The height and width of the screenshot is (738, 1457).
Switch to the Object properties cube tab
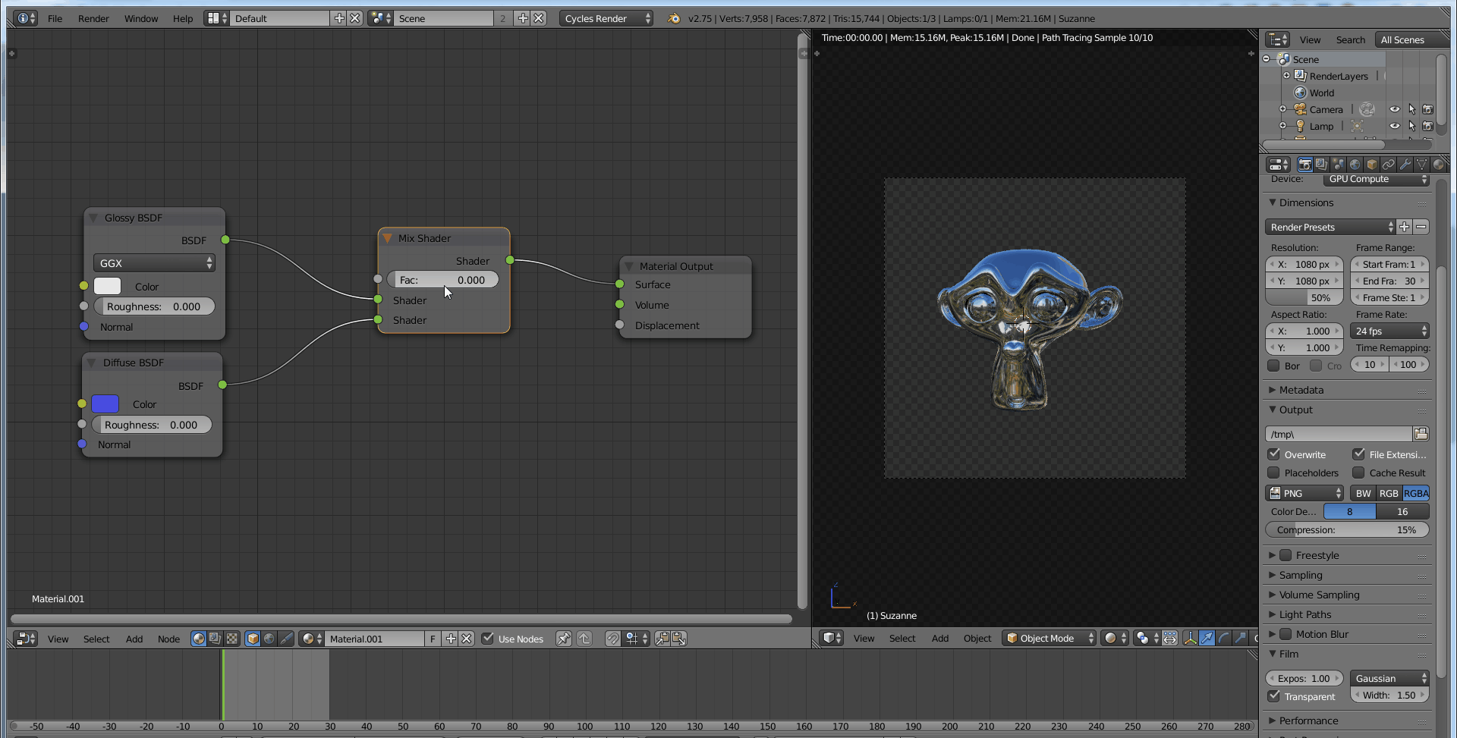click(1372, 164)
